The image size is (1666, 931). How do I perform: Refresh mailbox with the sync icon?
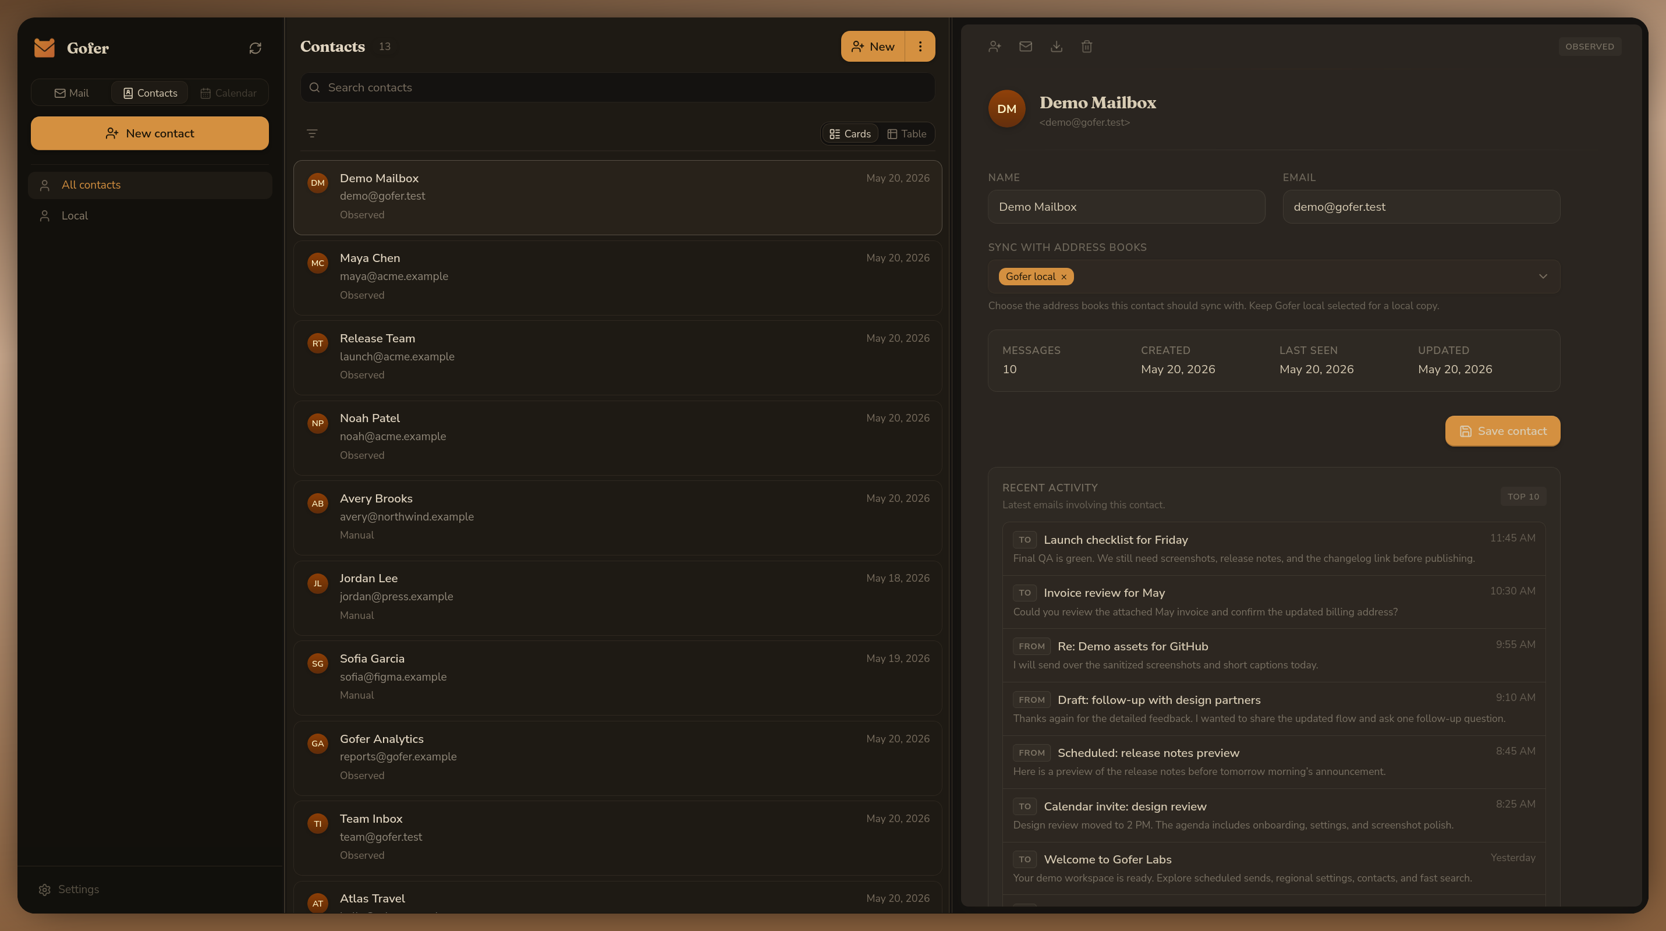click(x=255, y=48)
